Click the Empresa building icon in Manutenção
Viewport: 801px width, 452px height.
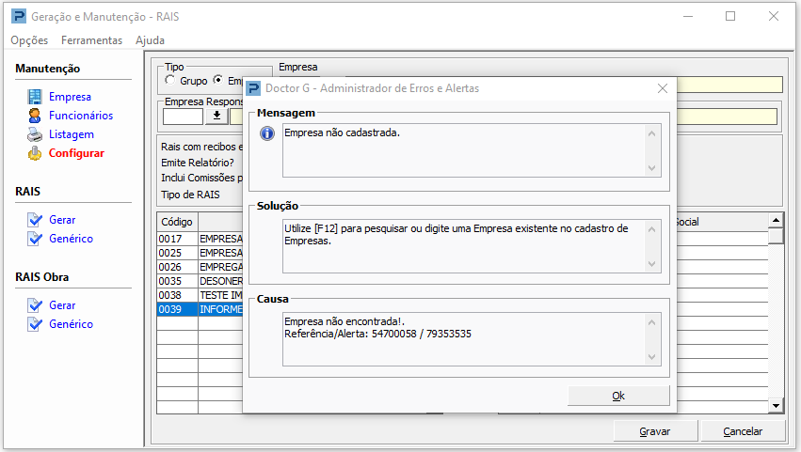coord(35,97)
